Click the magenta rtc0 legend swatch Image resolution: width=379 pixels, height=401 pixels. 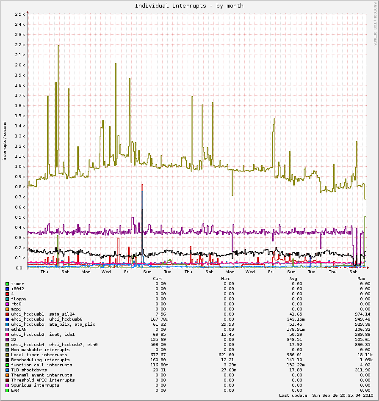tap(7, 304)
